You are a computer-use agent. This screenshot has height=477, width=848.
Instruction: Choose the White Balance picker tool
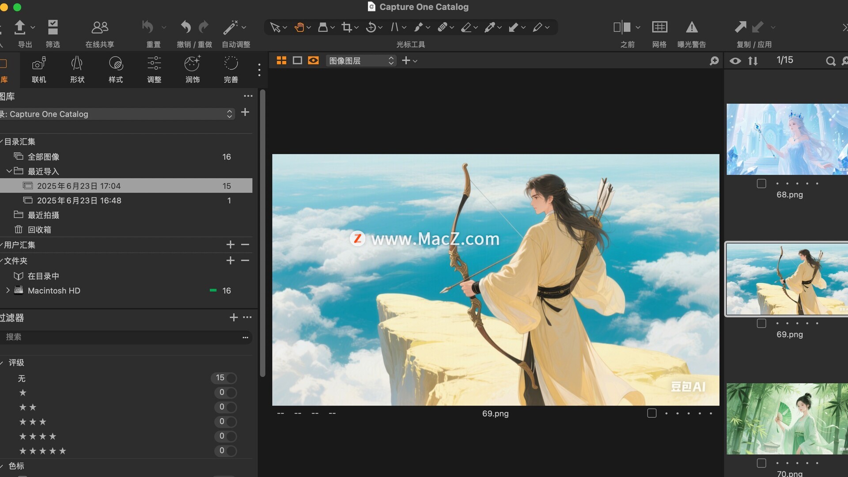(490, 27)
